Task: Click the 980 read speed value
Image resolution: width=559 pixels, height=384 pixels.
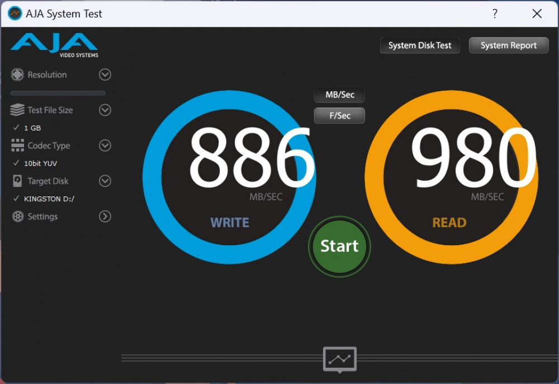Action: (473, 158)
